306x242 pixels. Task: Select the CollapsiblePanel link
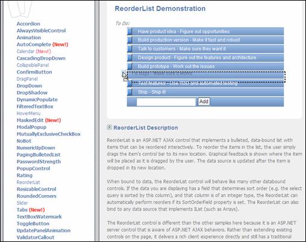[33, 65]
